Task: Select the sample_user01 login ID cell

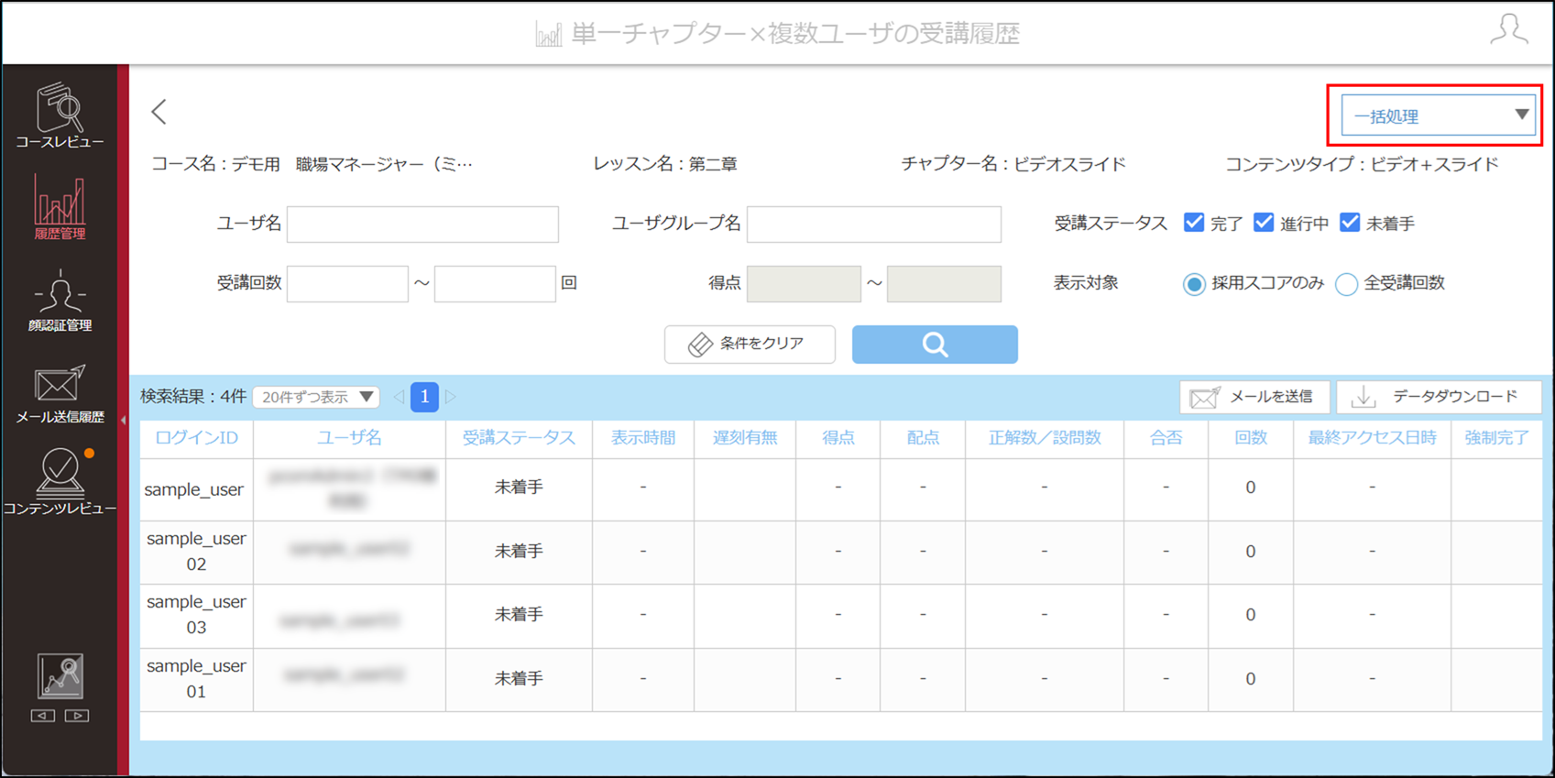Action: click(x=196, y=679)
